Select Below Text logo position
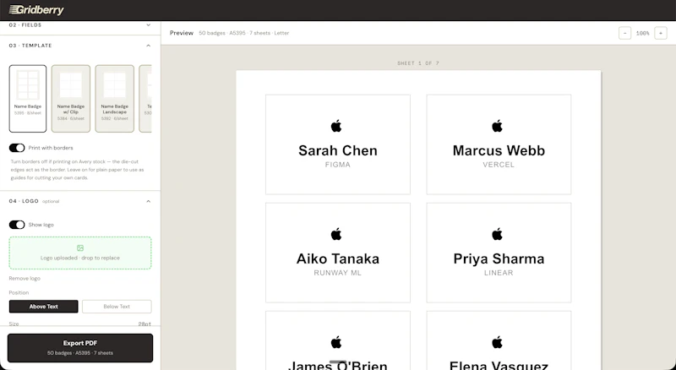676x370 pixels. point(117,307)
